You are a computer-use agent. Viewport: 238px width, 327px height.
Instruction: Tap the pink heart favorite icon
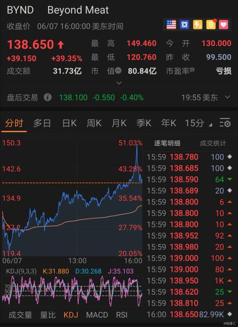224,25
